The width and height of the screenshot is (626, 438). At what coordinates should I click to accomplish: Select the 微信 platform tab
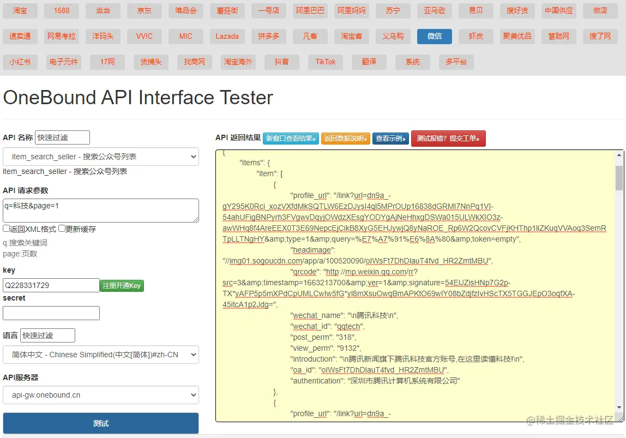(434, 36)
